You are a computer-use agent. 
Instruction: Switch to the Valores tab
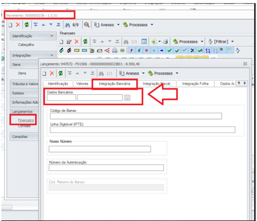tap(82, 84)
